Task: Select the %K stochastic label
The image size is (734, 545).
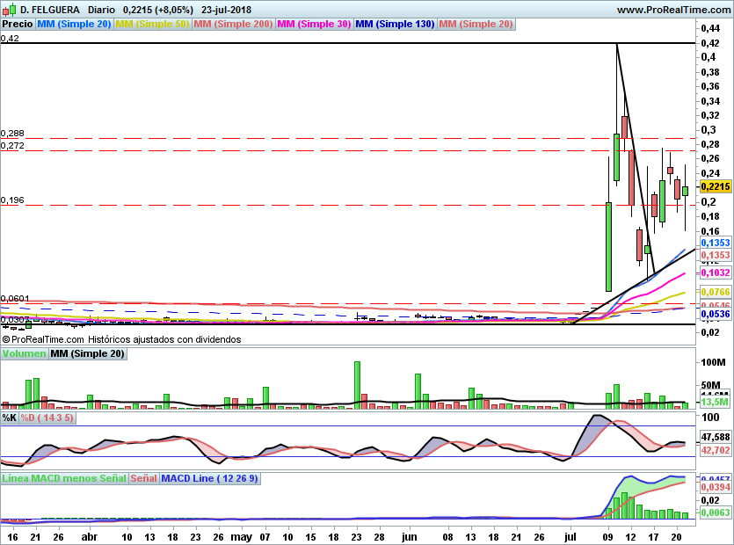Action: 10,417
